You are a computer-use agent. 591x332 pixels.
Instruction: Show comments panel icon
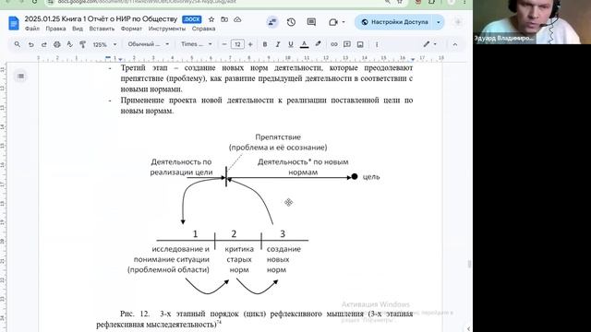tap(311, 22)
